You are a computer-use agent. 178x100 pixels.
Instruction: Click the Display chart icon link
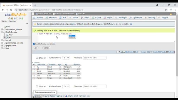tap(72, 96)
